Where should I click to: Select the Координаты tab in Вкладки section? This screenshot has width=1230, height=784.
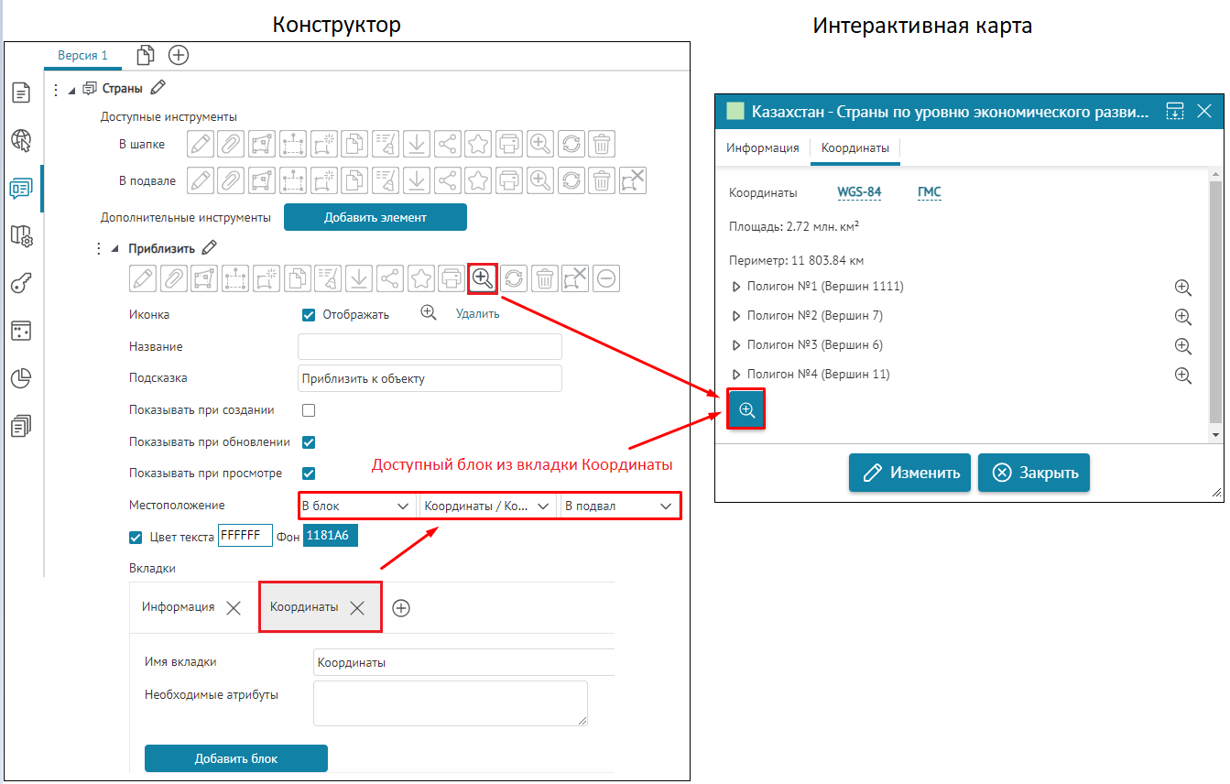point(304,607)
